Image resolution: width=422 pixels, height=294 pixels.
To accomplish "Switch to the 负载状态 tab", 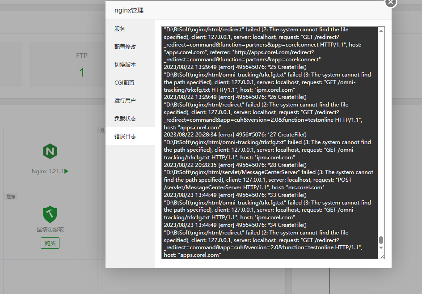I will tap(130, 118).
